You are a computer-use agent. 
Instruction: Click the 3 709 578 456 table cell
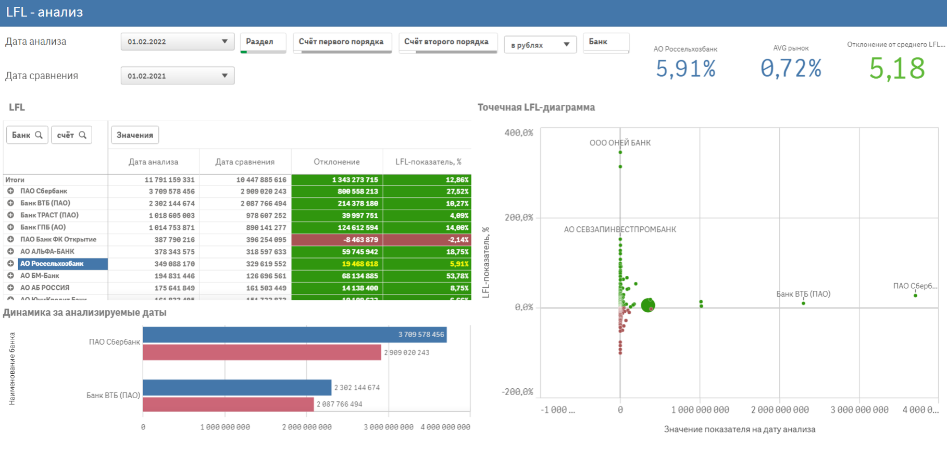tap(154, 191)
